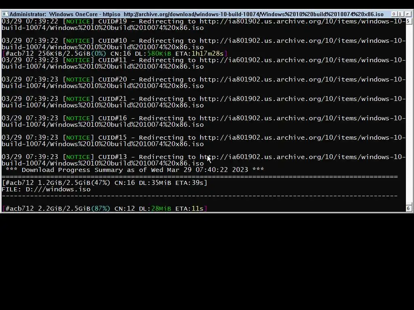414x310 pixels.
Task: Click the 2.2GiB/2.5GiB(87%) progress line
Action: [105, 209]
